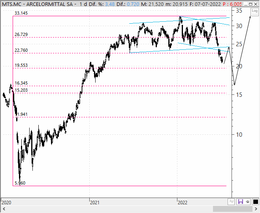
Task: Click the M: 21,520 maximum value
Action: (x=152, y=4)
